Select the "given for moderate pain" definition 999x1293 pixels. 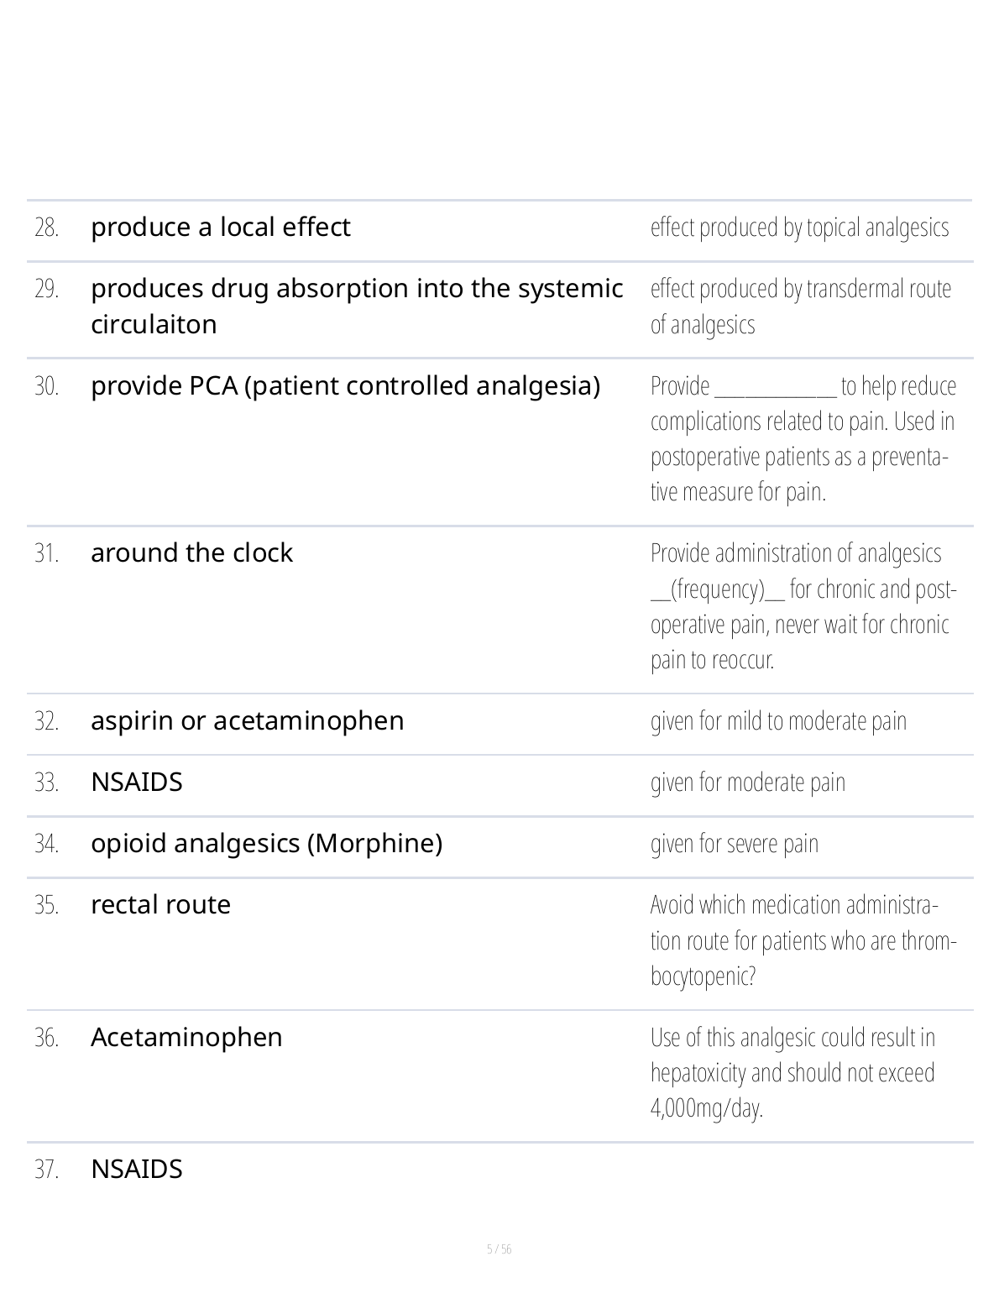[747, 783]
